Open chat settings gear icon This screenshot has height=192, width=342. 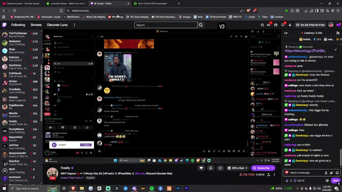coord(327,181)
